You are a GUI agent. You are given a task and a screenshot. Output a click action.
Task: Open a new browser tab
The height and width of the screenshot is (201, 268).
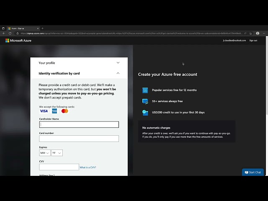(x=43, y=28)
